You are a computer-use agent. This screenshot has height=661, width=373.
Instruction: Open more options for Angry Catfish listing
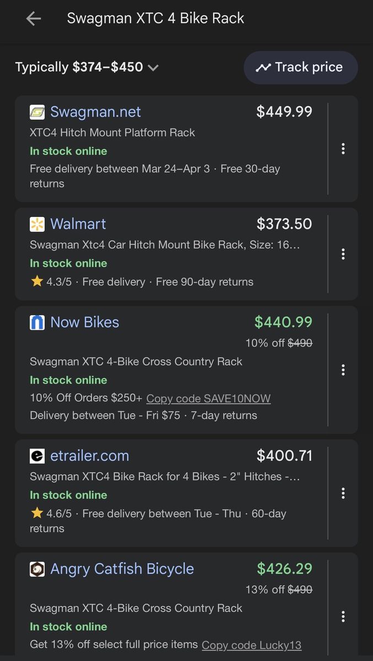343,616
